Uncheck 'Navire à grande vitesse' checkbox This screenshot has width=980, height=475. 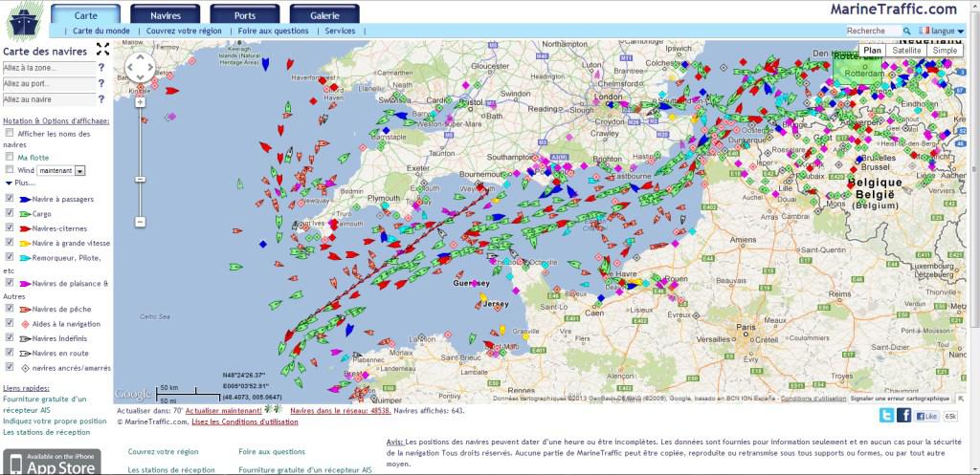click(10, 243)
